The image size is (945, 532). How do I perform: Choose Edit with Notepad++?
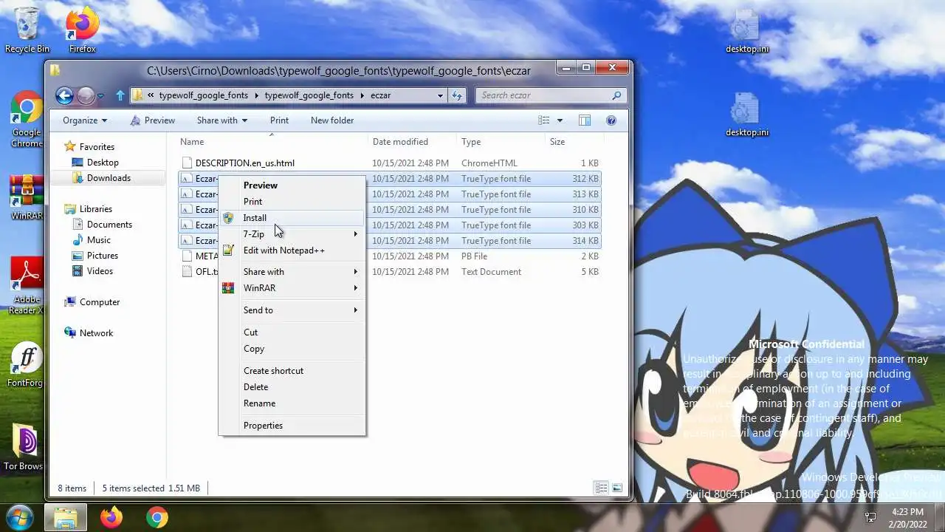coord(292,250)
